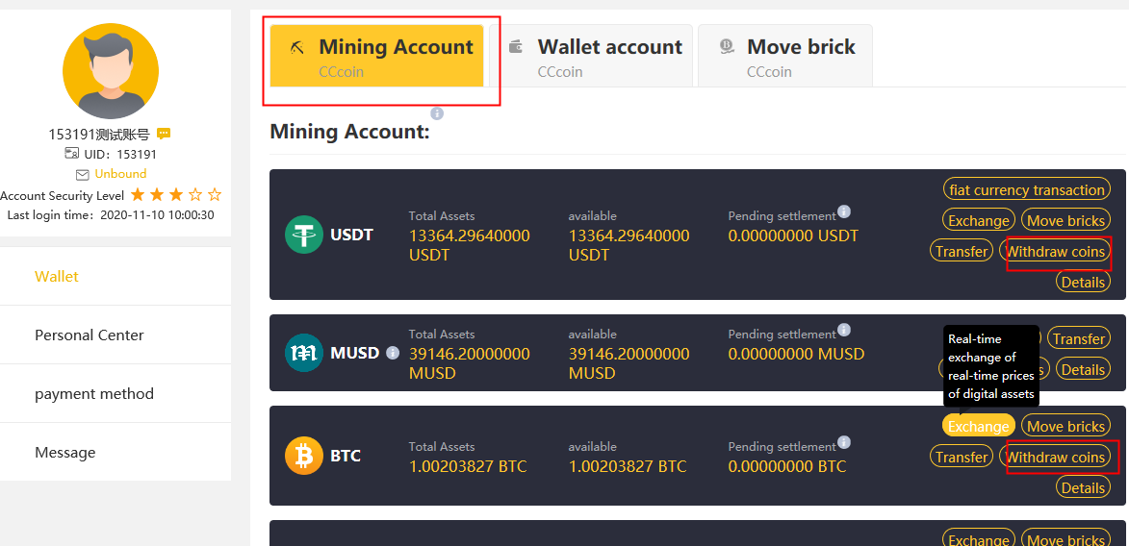Click the BTC Bitcoin logo
This screenshot has width=1129, height=546.
pyautogui.click(x=304, y=456)
